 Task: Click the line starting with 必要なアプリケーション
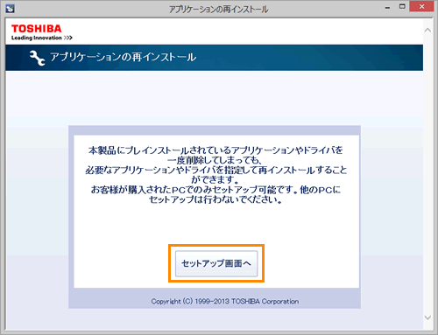(x=216, y=170)
